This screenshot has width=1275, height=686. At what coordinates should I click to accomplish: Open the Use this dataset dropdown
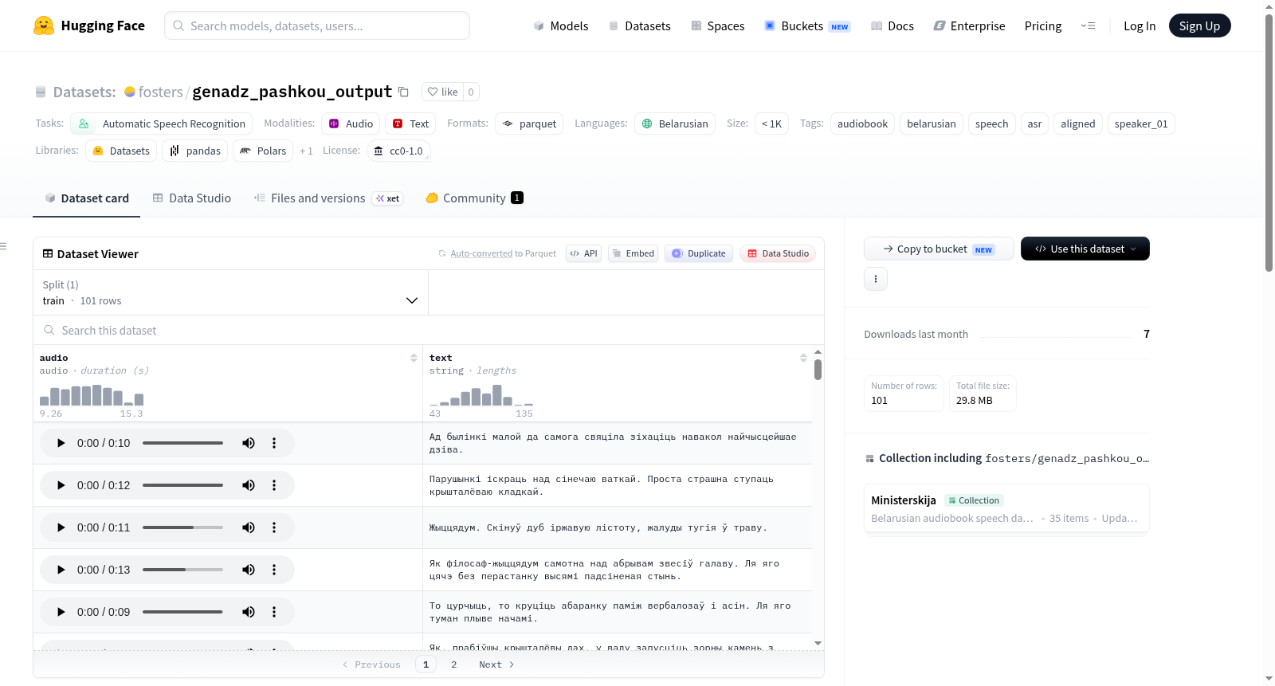tap(1085, 249)
